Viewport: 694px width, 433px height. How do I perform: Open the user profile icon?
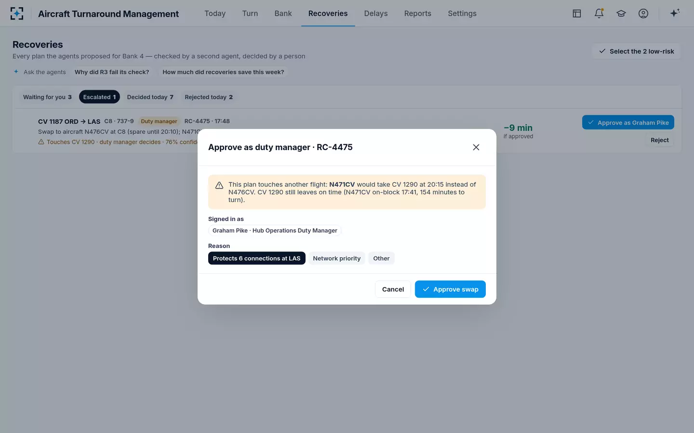(x=643, y=13)
